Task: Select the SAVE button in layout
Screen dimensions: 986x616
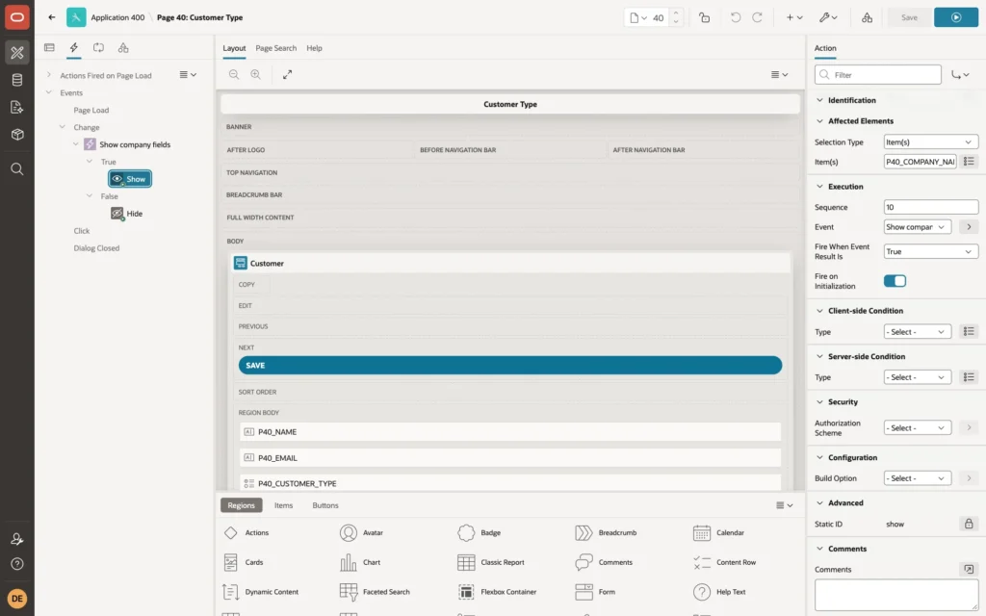Action: click(x=510, y=365)
